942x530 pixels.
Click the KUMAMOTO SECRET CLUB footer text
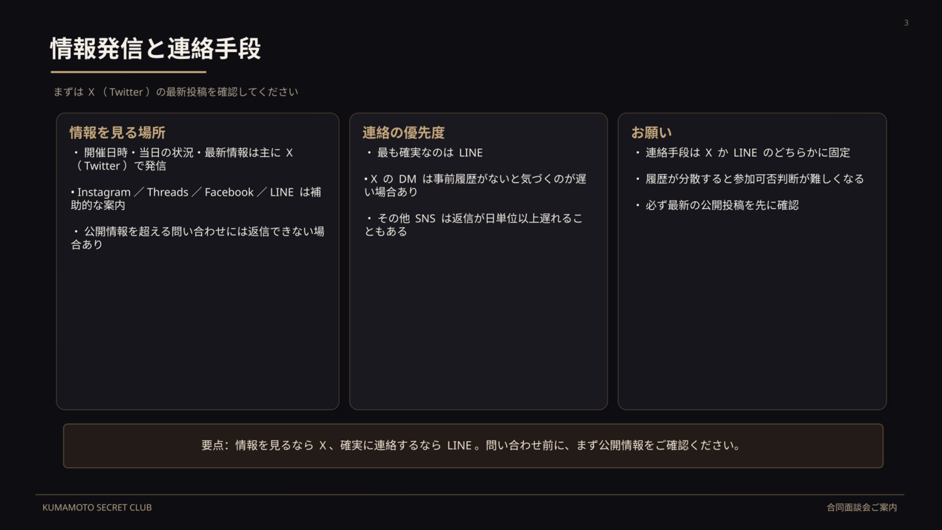tap(97, 507)
